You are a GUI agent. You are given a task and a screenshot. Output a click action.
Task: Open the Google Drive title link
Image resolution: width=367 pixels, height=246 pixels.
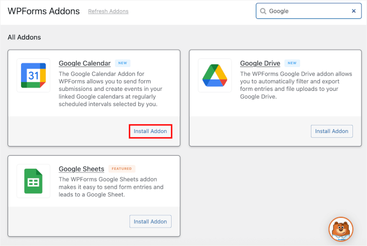click(260, 63)
